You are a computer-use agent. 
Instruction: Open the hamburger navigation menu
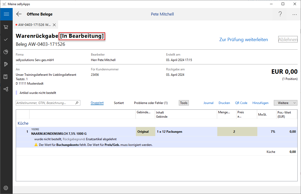(6, 14)
